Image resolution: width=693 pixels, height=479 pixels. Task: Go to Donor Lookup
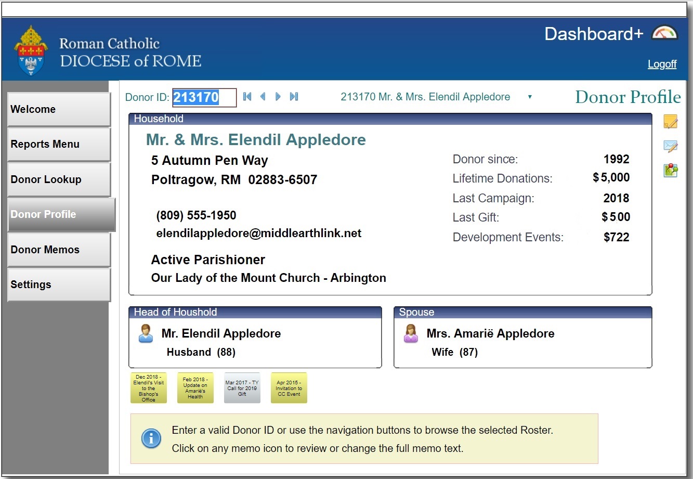point(59,179)
